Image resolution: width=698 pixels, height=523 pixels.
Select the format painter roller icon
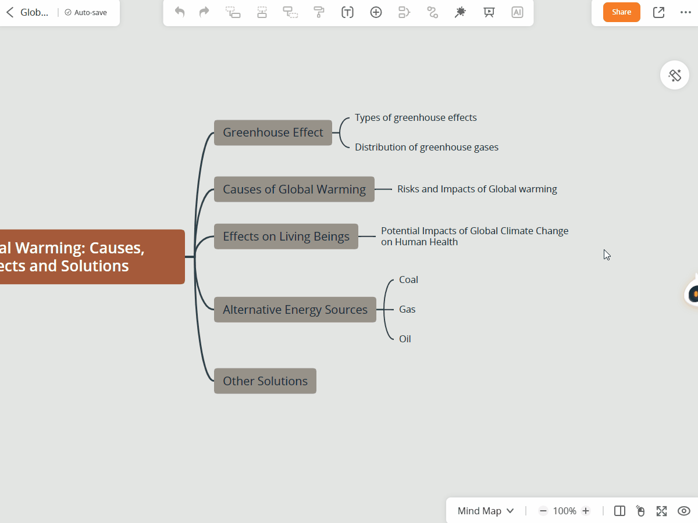318,12
